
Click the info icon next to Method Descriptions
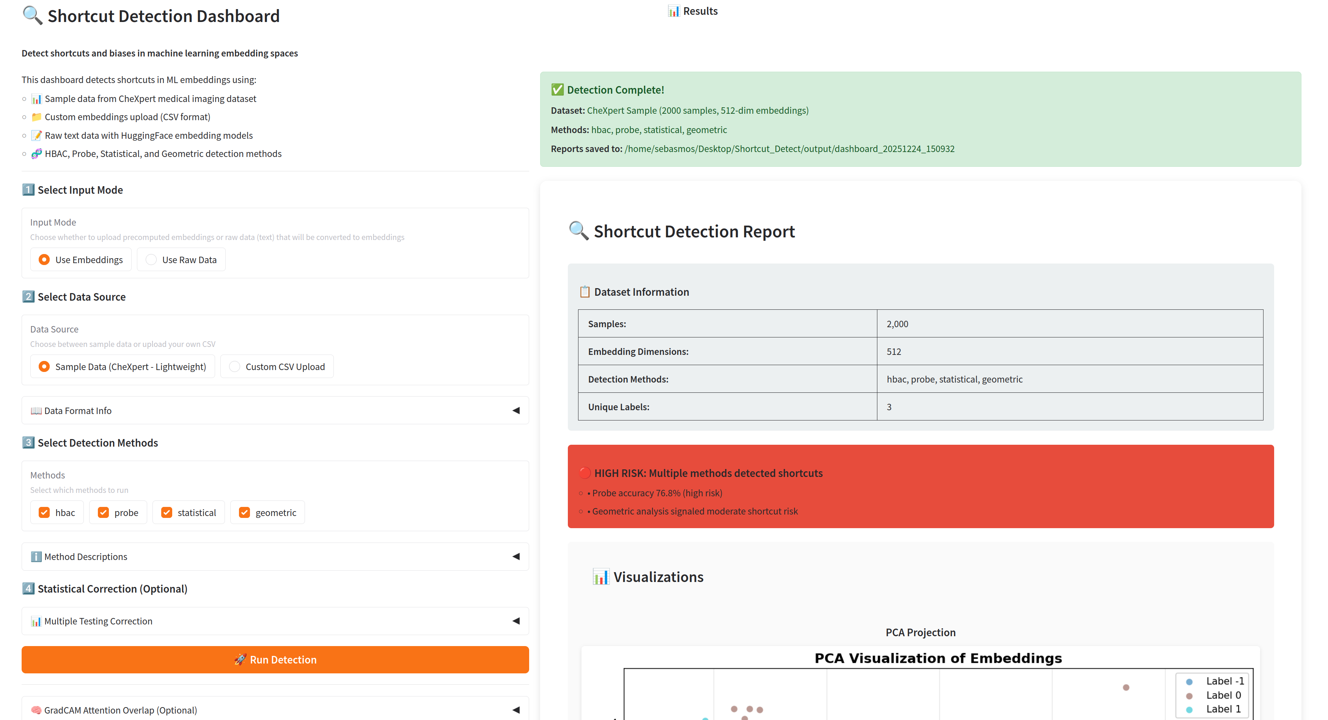(36, 557)
